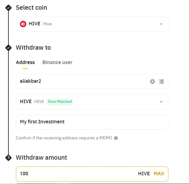Image resolution: width=189 pixels, height=184 pixels.
Task: Clear the aliakbar2 address field
Action: (x=152, y=82)
